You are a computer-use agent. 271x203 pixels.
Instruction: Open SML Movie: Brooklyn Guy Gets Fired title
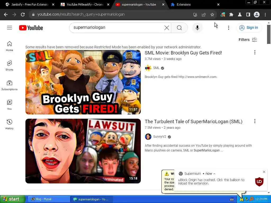pos(183,53)
